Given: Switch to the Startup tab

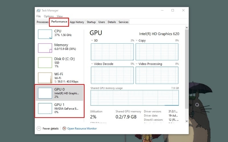Looking at the screenshot, I should [91, 22].
